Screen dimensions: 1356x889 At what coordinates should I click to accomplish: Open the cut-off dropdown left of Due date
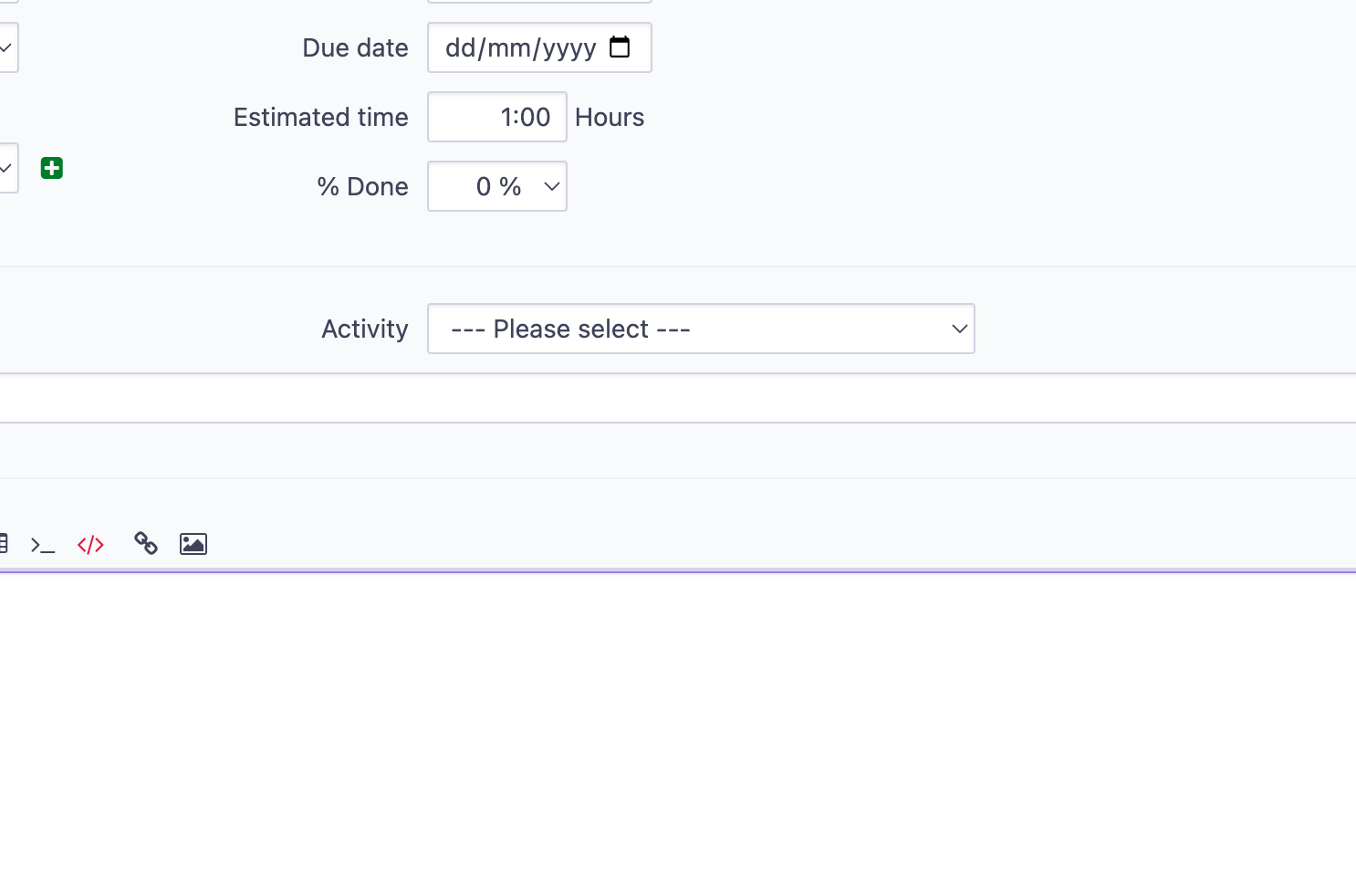[x=8, y=47]
